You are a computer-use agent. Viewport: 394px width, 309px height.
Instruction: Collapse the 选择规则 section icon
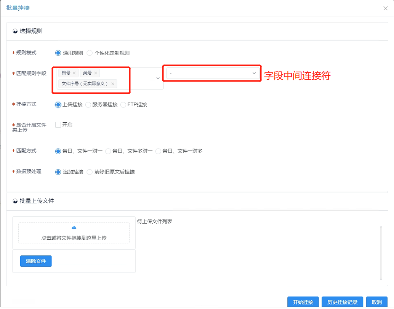pos(15,31)
